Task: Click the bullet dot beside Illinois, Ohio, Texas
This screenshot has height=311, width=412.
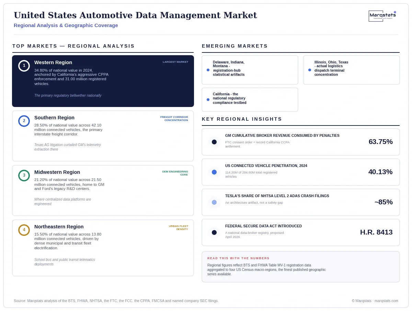Action: click(310, 70)
